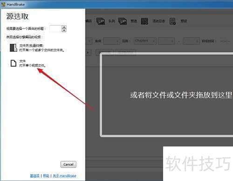
Task: Click the 预设 toolbar label
Action: [x=184, y=21]
